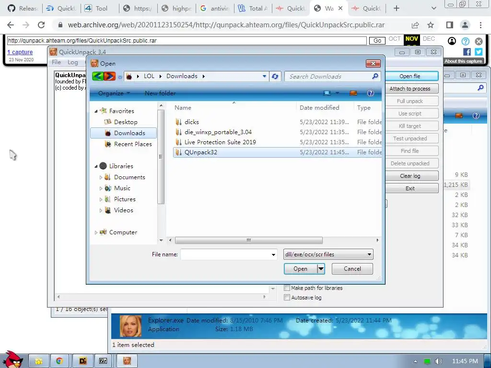The image size is (491, 368).
Task: Expand the Documents library node
Action: click(101, 177)
